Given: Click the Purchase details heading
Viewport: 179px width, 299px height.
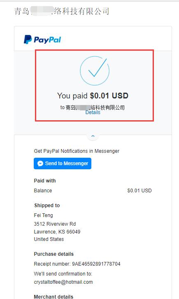Looking at the screenshot, I should pos(53,254).
